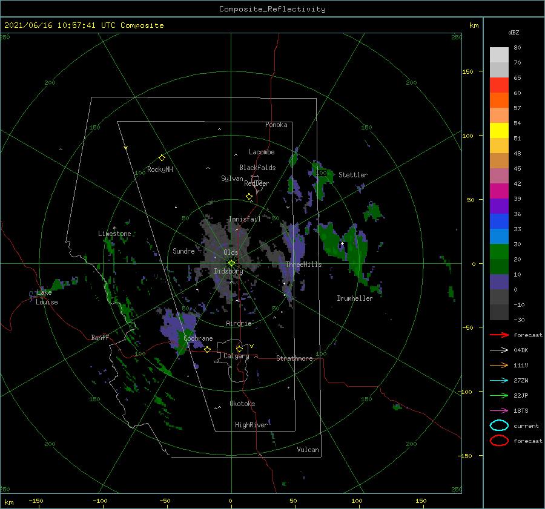Click the Lake Louise label
545x509 pixels.
pyautogui.click(x=47, y=297)
